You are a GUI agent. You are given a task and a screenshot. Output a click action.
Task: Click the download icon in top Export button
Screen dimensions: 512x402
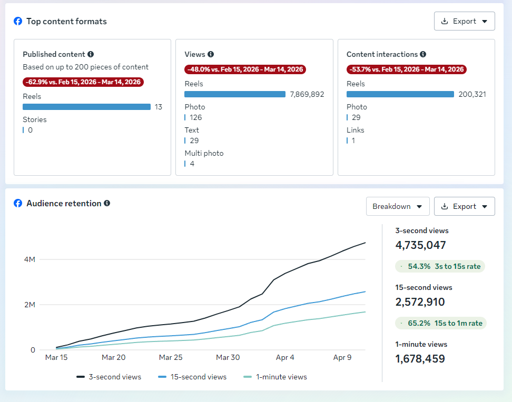pyautogui.click(x=445, y=22)
